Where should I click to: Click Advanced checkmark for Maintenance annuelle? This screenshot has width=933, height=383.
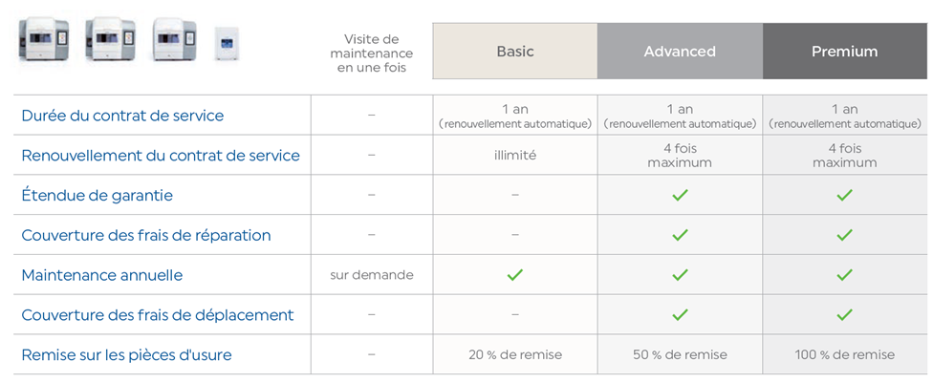coord(680,275)
